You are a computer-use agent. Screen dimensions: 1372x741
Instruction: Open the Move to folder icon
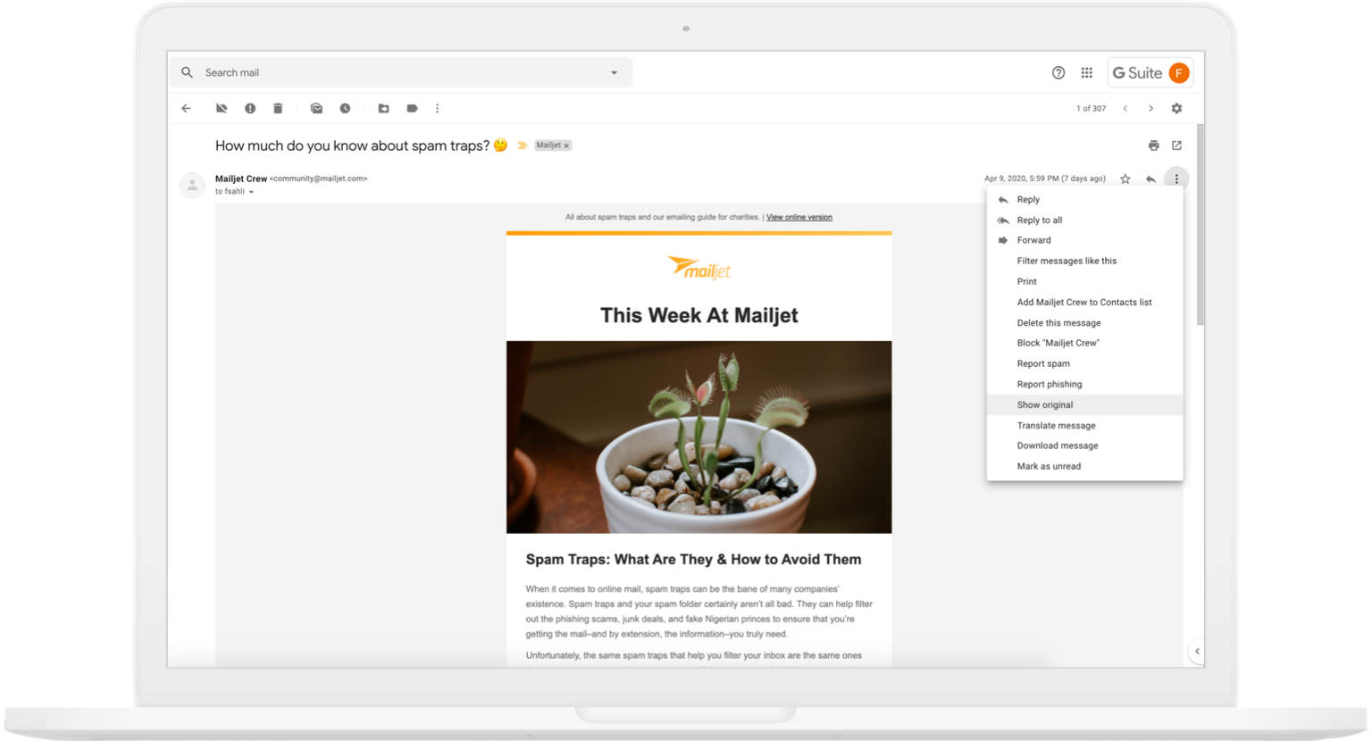click(x=383, y=108)
